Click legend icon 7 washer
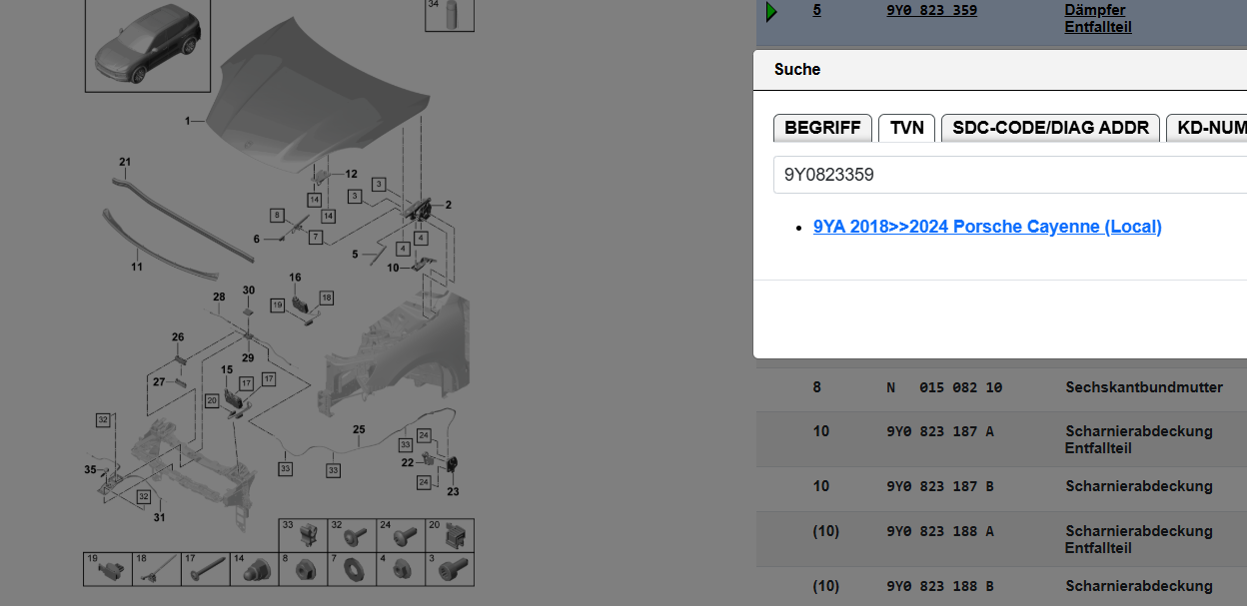Image resolution: width=1247 pixels, height=606 pixels. 352,569
